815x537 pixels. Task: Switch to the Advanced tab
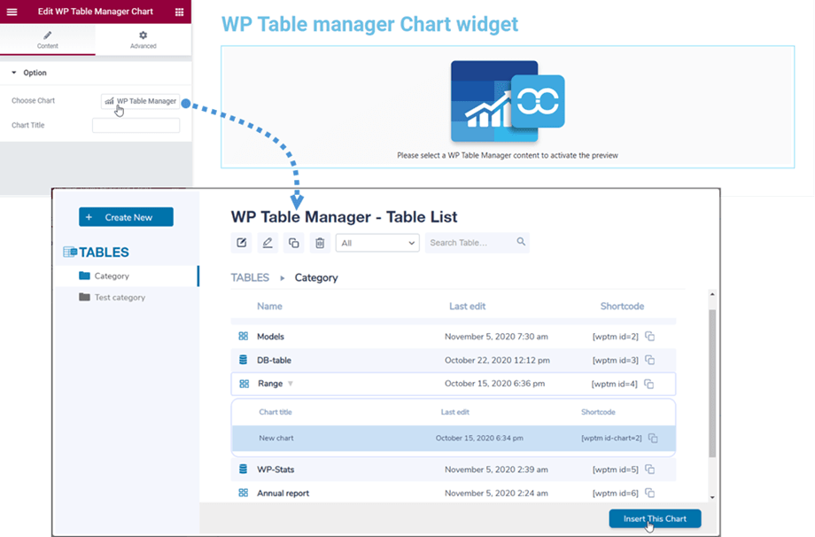pos(143,40)
